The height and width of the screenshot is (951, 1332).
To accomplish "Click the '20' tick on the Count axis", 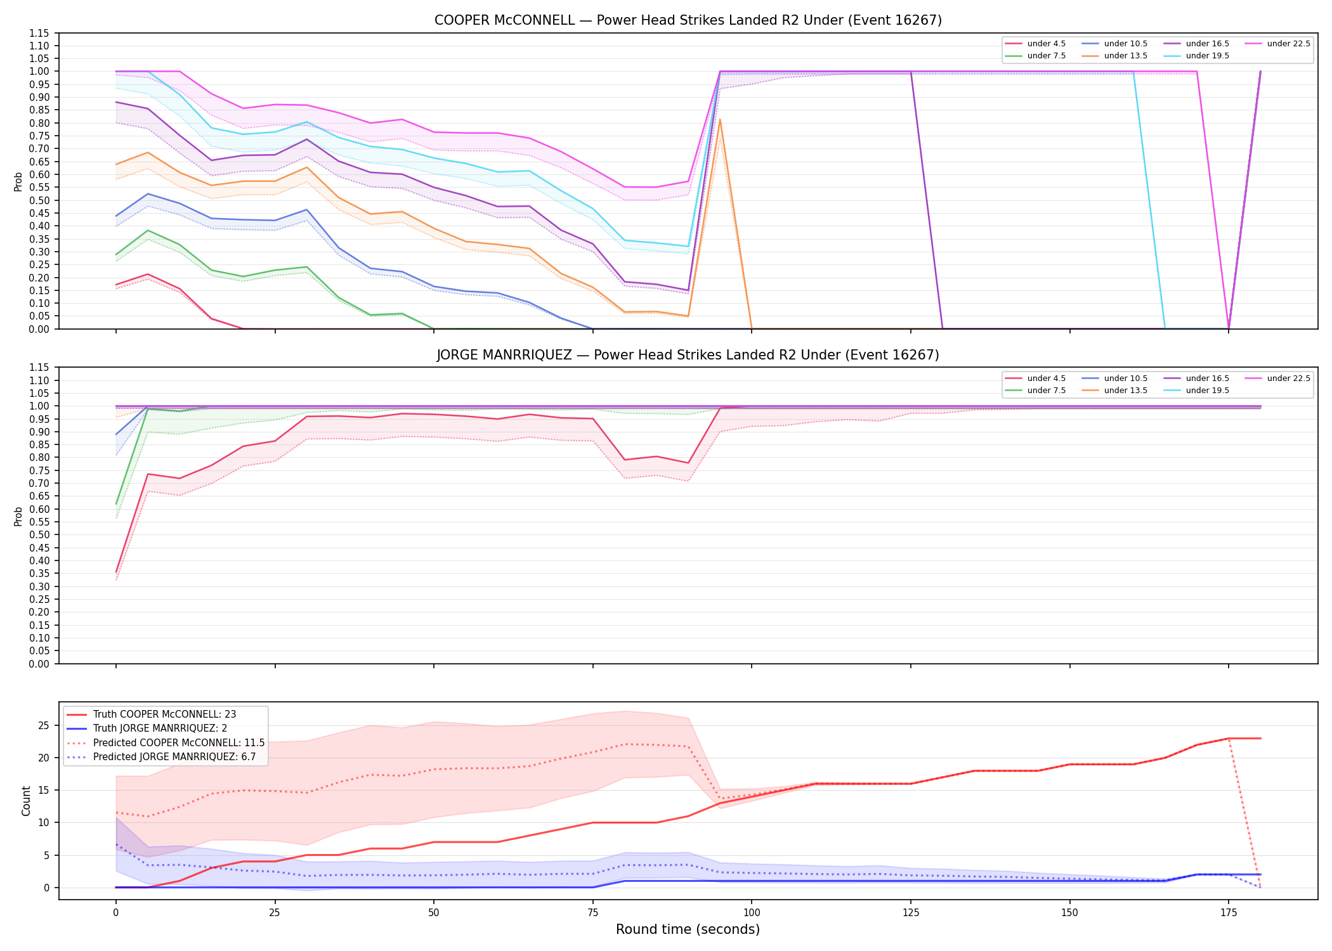I will [44, 758].
